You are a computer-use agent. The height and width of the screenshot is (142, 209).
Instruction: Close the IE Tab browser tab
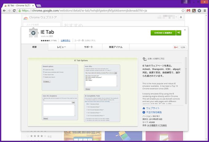click(x=33, y=6)
